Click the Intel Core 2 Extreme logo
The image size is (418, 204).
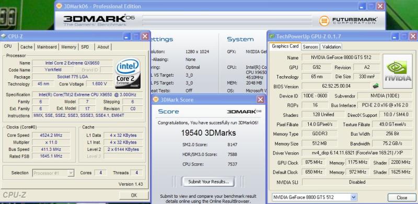click(127, 73)
